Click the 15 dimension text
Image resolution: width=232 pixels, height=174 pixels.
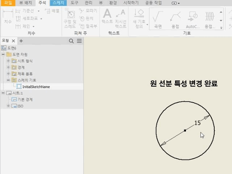click(197, 123)
